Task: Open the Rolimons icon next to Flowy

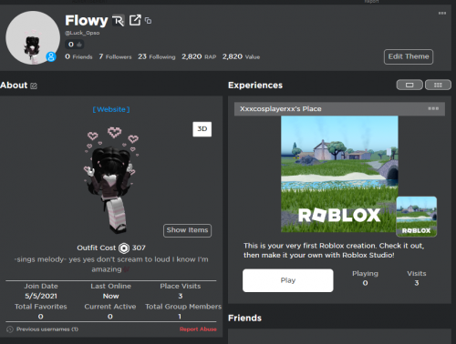Action: pyautogui.click(x=118, y=21)
